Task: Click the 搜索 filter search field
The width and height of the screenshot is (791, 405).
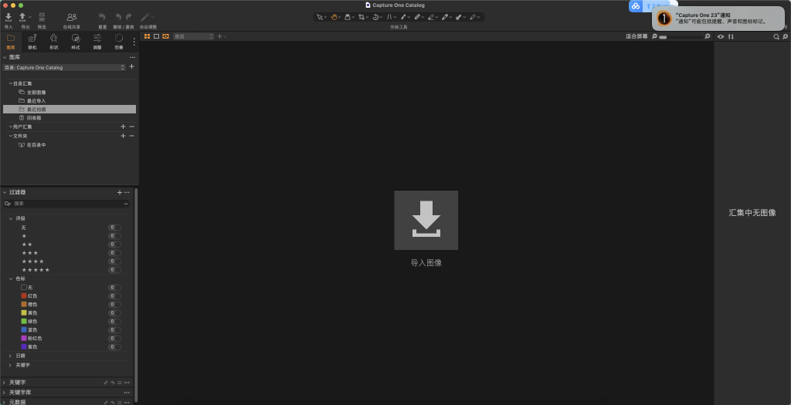Action: [x=66, y=204]
